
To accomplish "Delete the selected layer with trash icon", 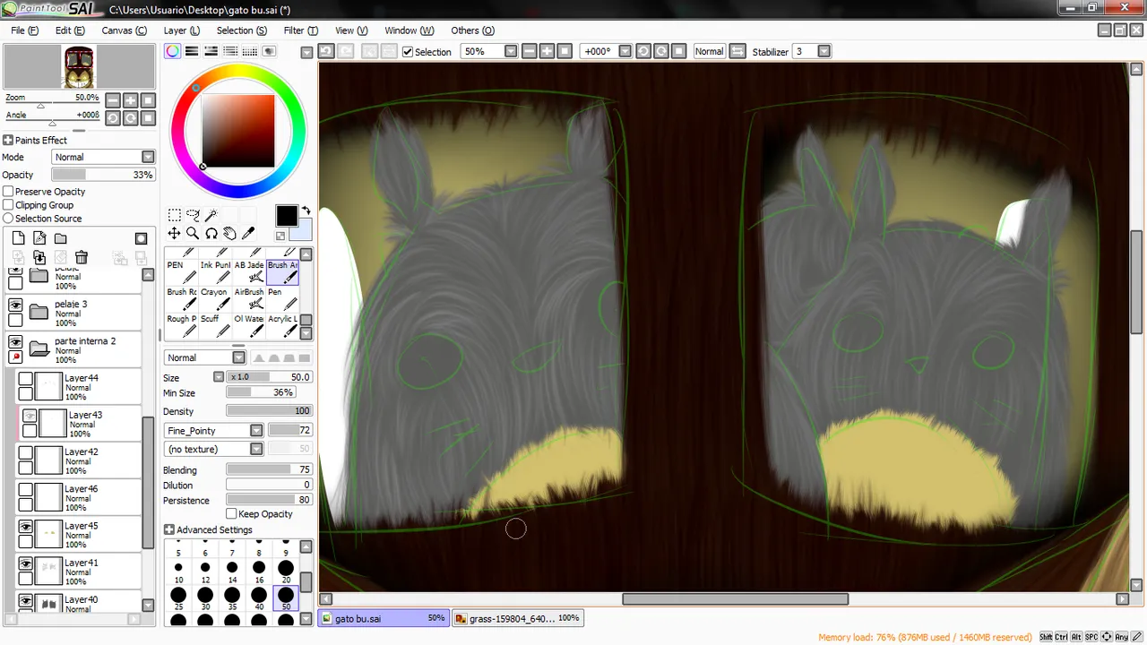I will [82, 257].
